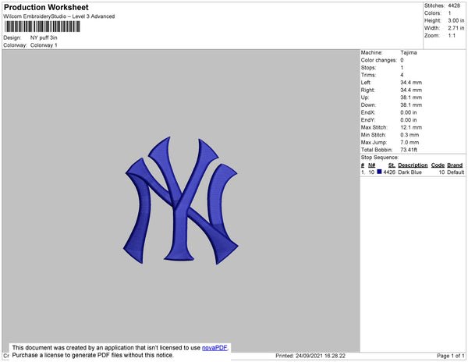Click the 'Colorway 1' value

[44, 45]
